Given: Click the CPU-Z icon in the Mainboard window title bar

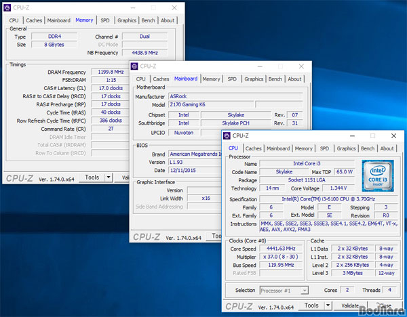Looking at the screenshot, I should [x=134, y=66].
